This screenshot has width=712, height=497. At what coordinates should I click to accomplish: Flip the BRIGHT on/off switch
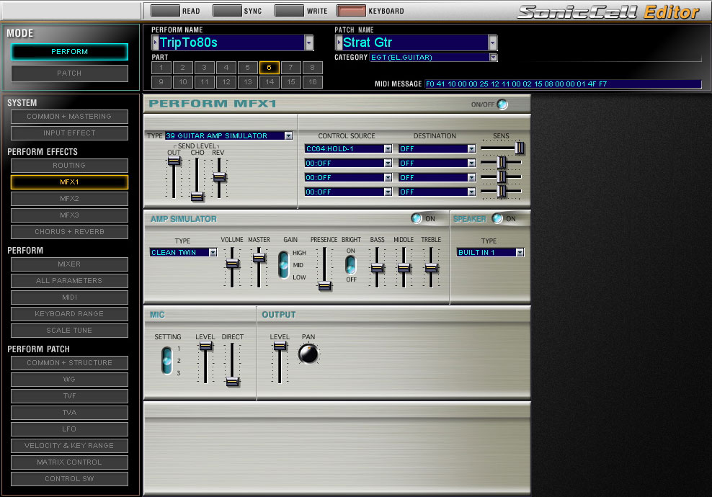pos(350,264)
